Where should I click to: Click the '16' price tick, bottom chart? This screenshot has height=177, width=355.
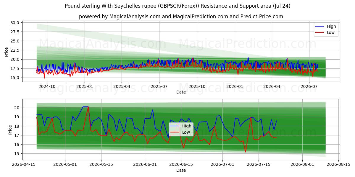(x=17, y=145)
